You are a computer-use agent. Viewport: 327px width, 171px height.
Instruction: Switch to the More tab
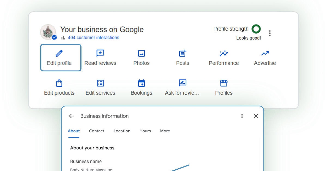pos(165,131)
